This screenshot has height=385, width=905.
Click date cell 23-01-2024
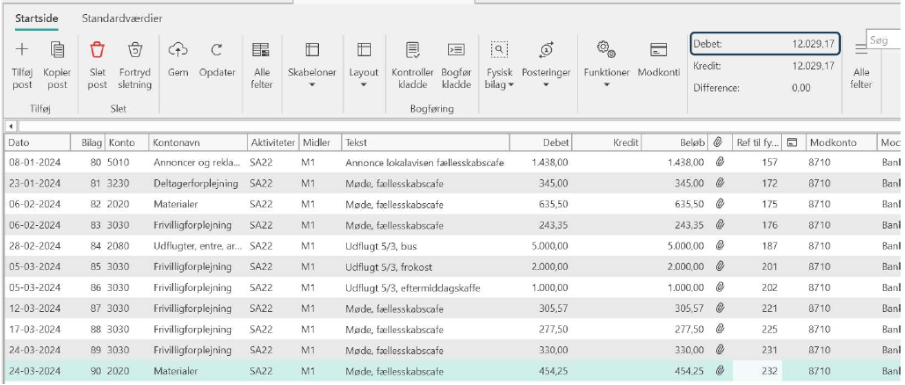tap(38, 184)
